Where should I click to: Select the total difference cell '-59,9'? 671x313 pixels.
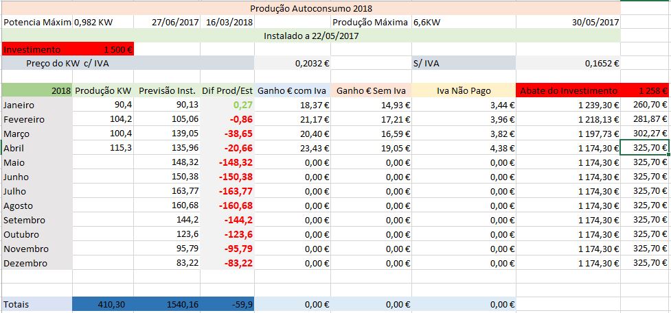coord(227,305)
